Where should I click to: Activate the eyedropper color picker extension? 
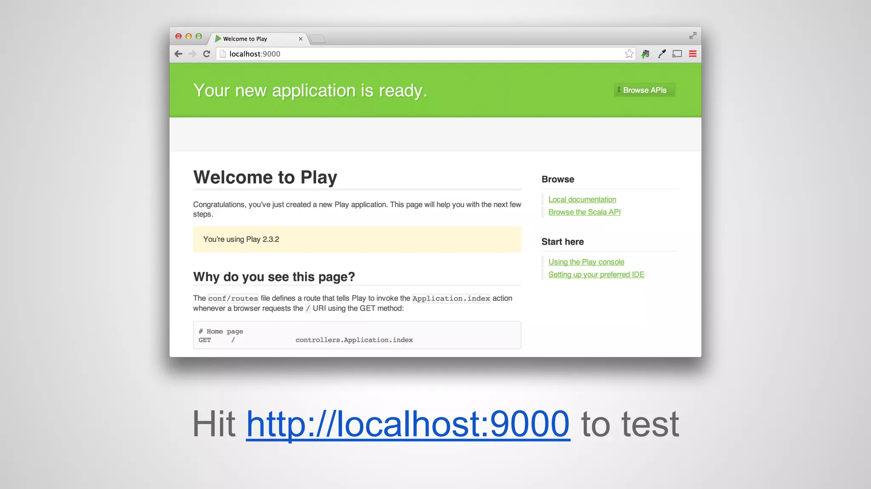[x=662, y=54]
